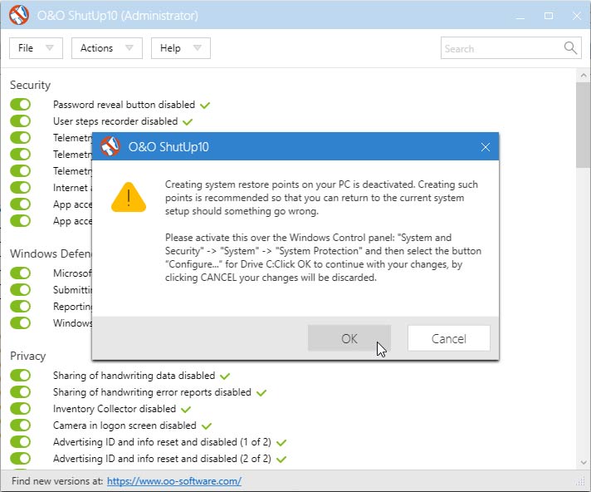591x492 pixels.
Task: Select 'Inventory Collector disabled' text
Action: tap(115, 409)
